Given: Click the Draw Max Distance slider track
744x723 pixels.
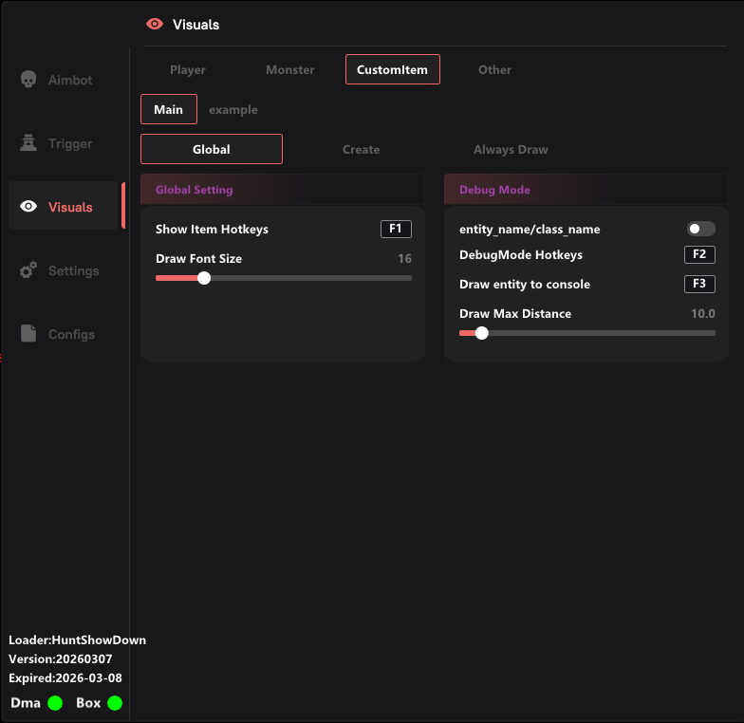Looking at the screenshot, I should point(598,333).
